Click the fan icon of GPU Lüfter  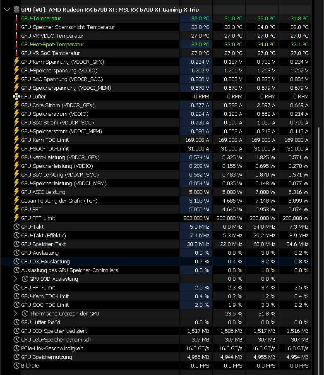[16, 97]
